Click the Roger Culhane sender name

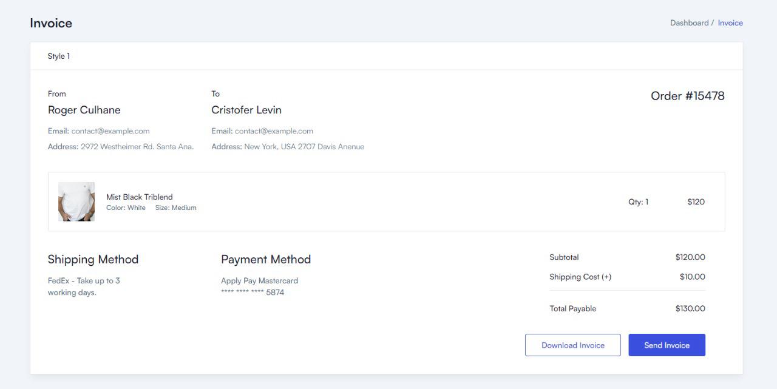84,110
